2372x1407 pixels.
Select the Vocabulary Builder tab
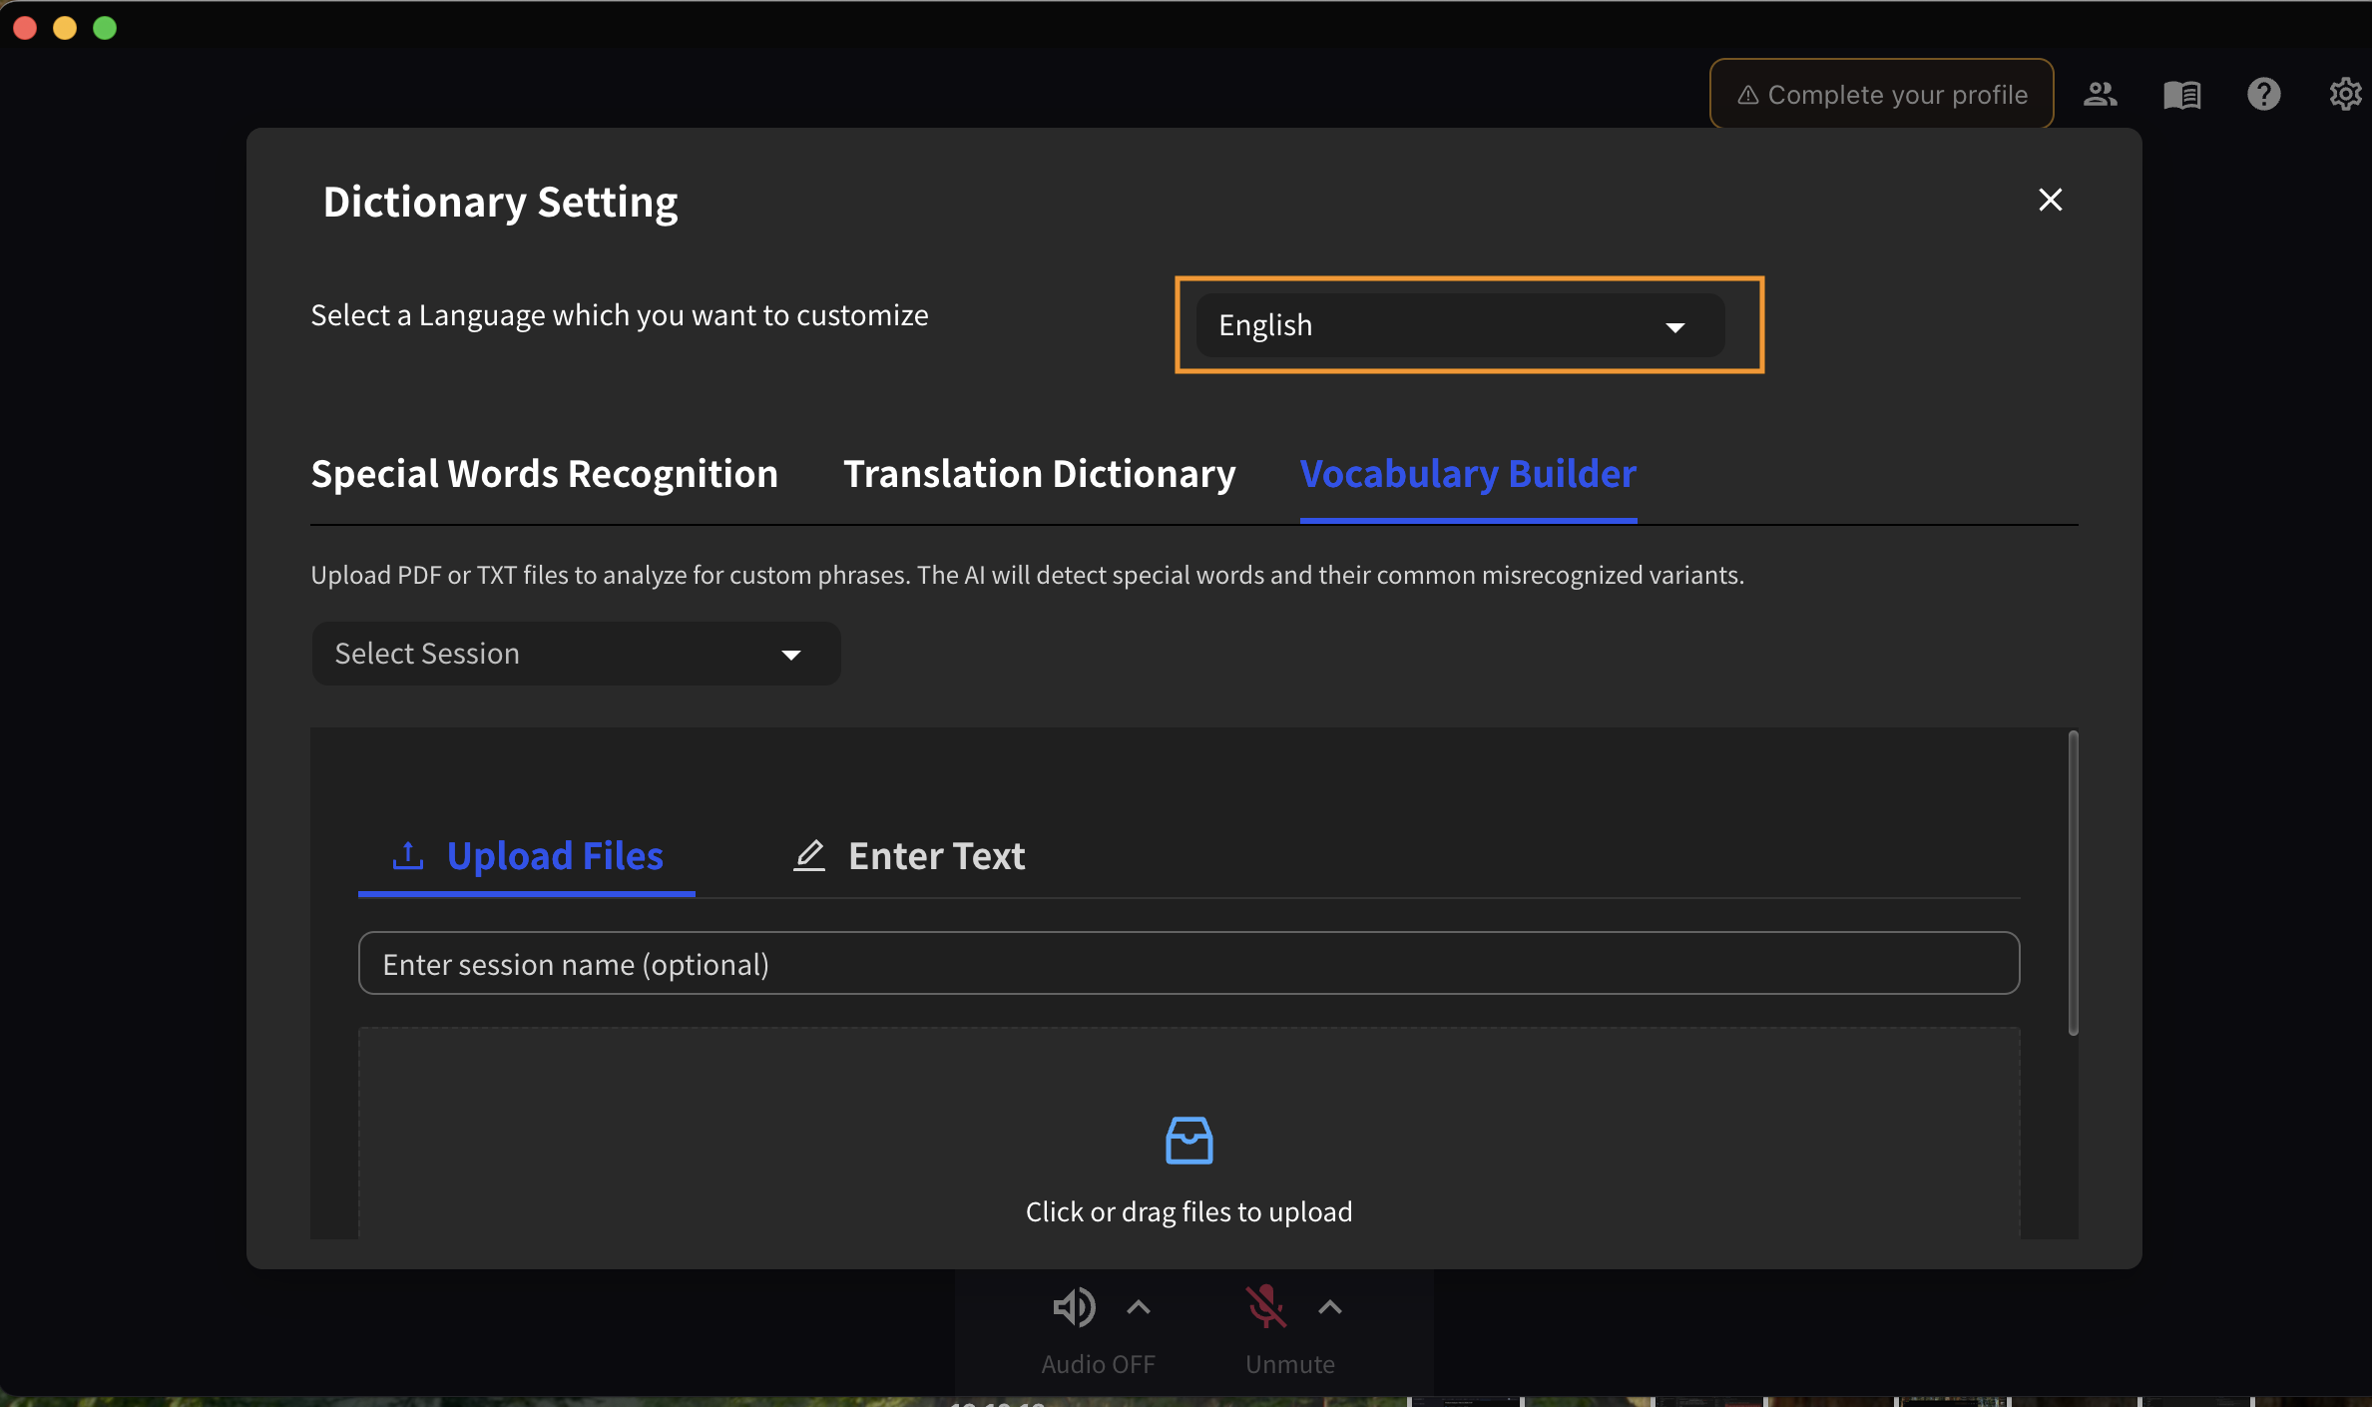[1468, 474]
